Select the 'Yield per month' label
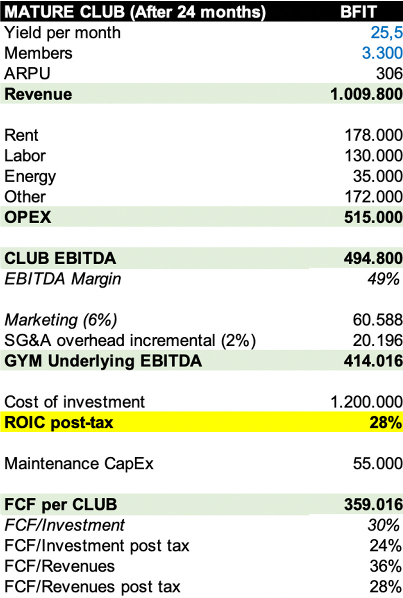 point(62,33)
